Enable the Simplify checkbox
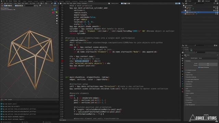 coord(186,98)
